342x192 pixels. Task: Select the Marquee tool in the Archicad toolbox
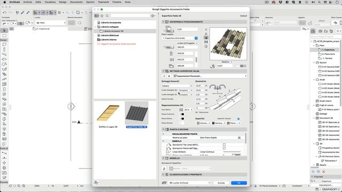(4, 36)
